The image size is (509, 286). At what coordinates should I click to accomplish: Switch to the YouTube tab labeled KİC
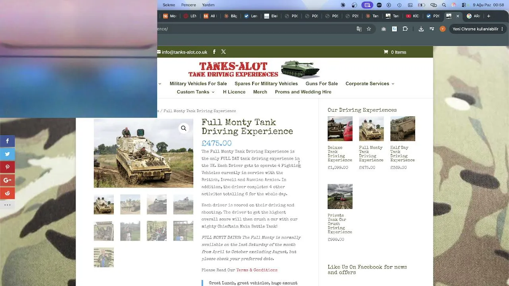coord(413,16)
